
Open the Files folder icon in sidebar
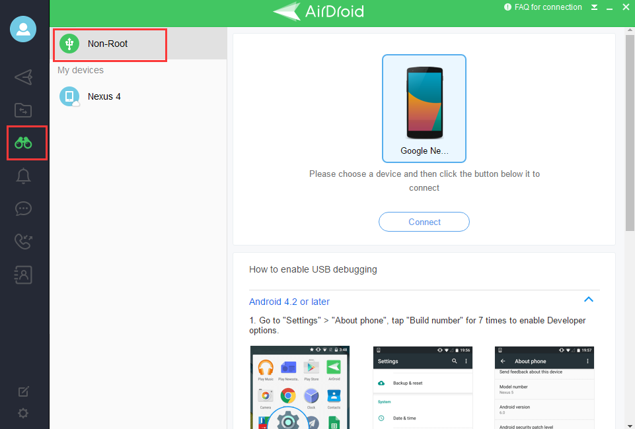click(23, 110)
